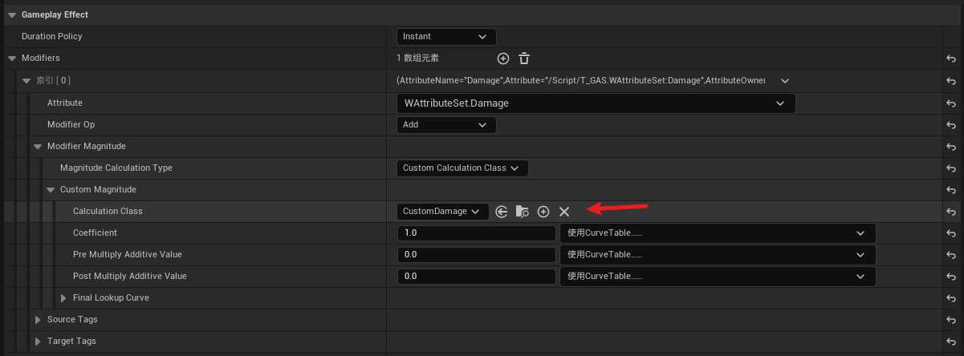Reset Magnitude Calculation Type to default
The width and height of the screenshot is (964, 356).
tap(951, 168)
